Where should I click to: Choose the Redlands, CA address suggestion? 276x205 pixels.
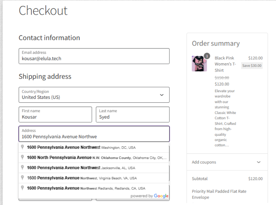pyautogui.click(x=94, y=188)
